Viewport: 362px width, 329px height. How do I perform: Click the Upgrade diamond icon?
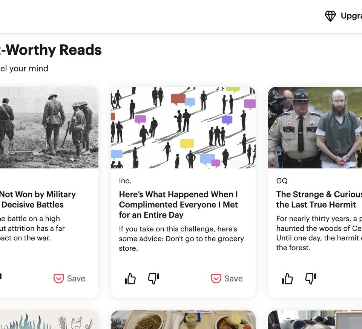click(330, 16)
